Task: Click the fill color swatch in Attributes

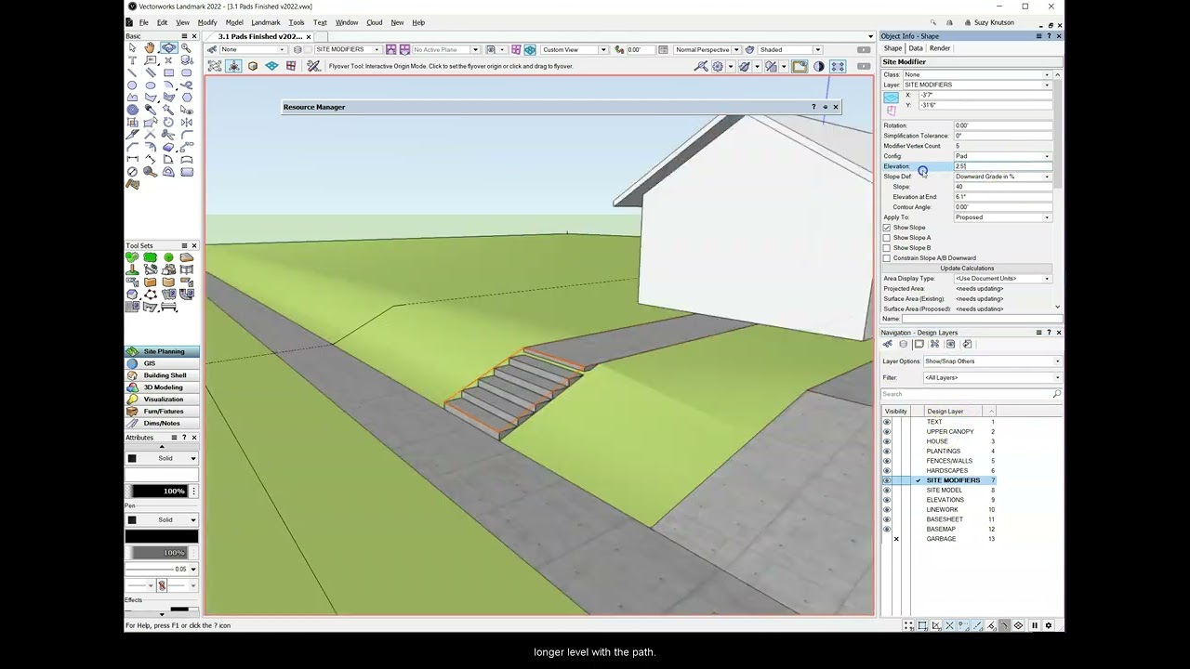Action: tap(162, 477)
